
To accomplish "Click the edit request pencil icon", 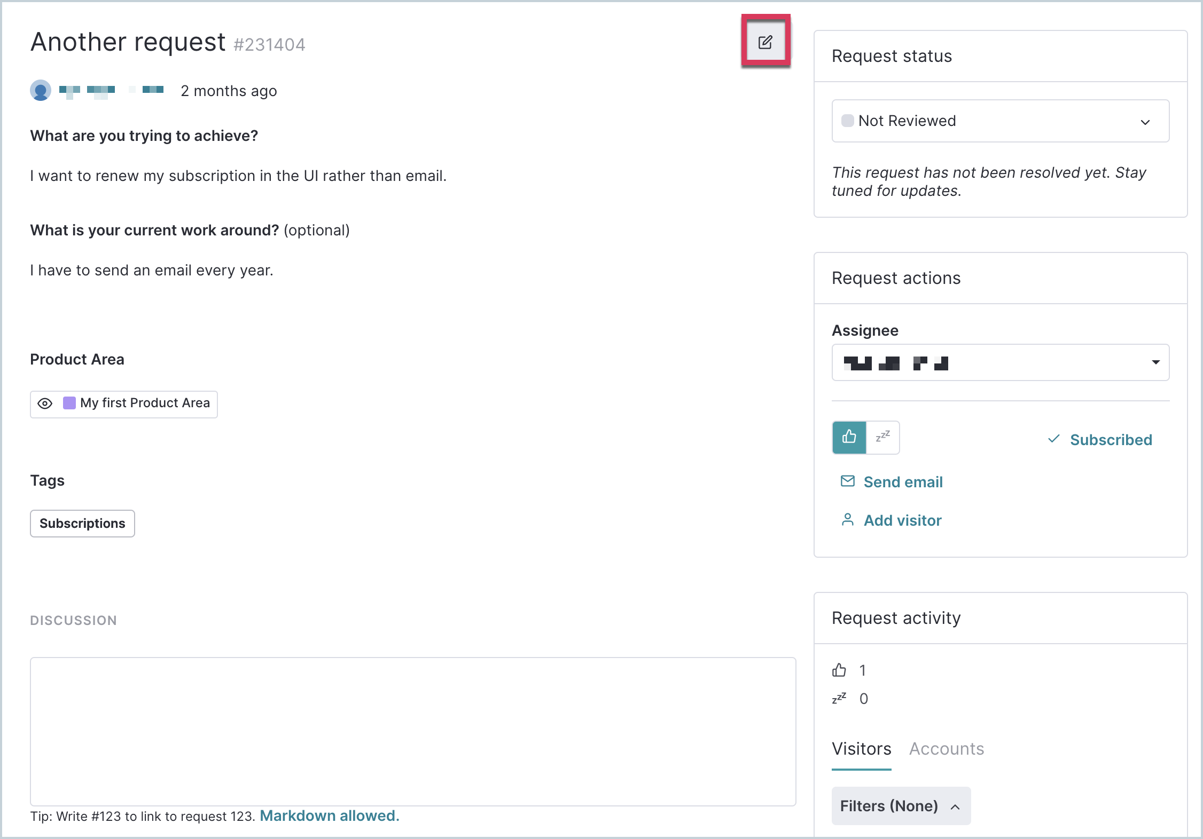I will pyautogui.click(x=765, y=42).
